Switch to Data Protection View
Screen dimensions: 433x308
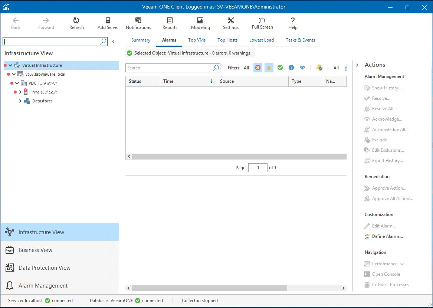click(60, 268)
